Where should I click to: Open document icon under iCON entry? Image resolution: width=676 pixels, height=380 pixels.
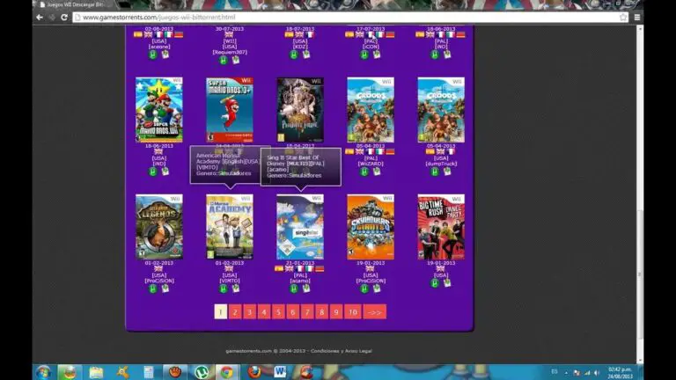(x=377, y=55)
